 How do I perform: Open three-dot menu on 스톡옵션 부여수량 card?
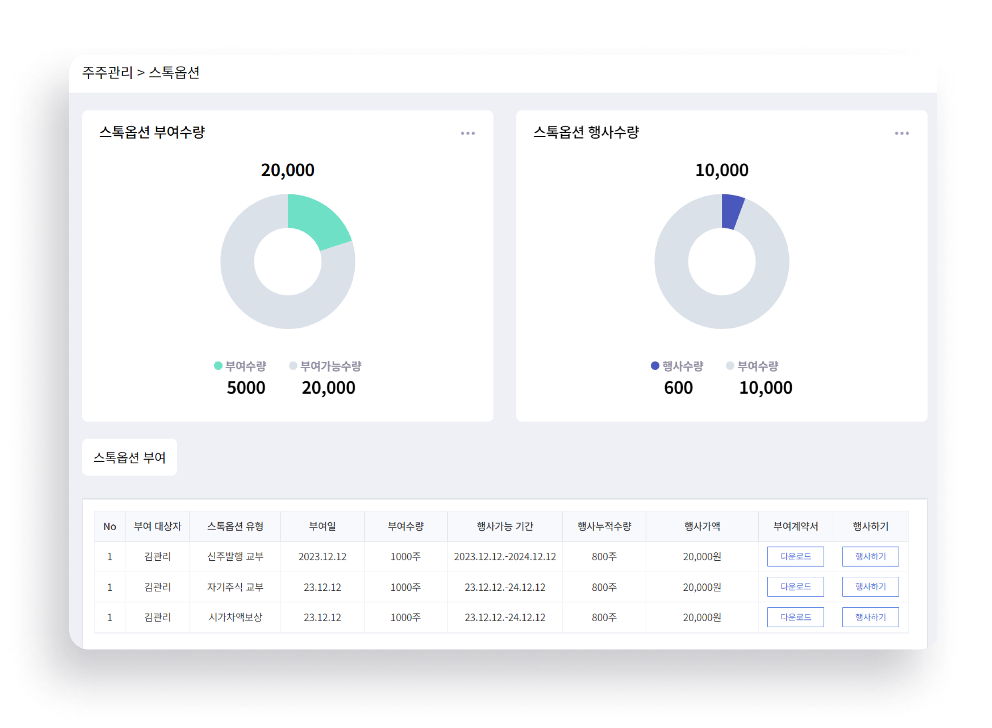point(468,133)
